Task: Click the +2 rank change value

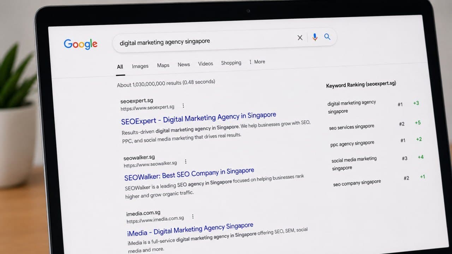Action: (419, 139)
